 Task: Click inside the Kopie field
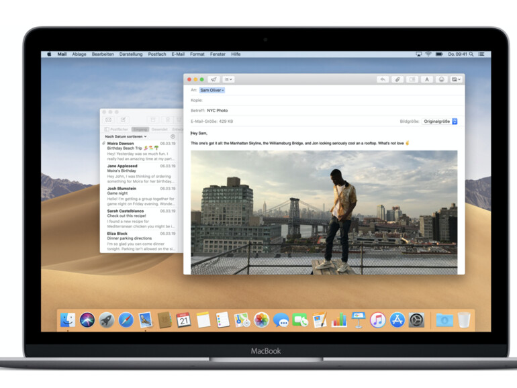click(324, 100)
